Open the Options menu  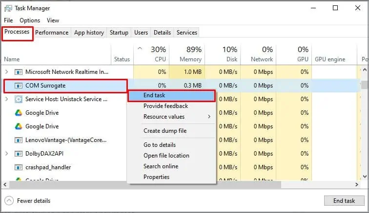point(30,20)
